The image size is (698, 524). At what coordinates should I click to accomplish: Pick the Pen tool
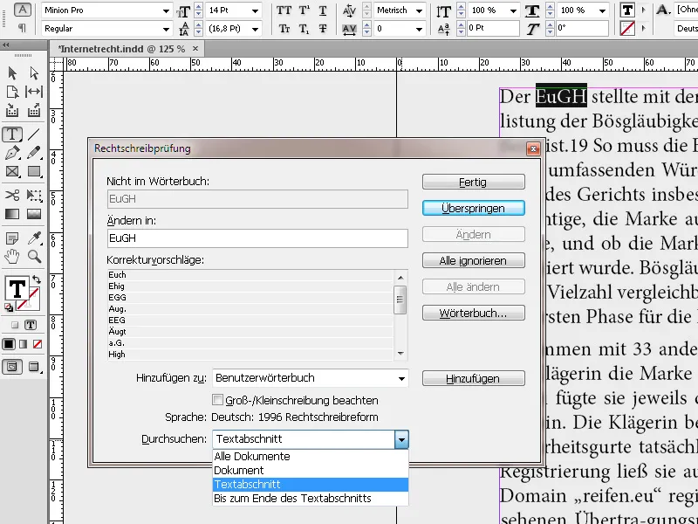tap(12, 153)
